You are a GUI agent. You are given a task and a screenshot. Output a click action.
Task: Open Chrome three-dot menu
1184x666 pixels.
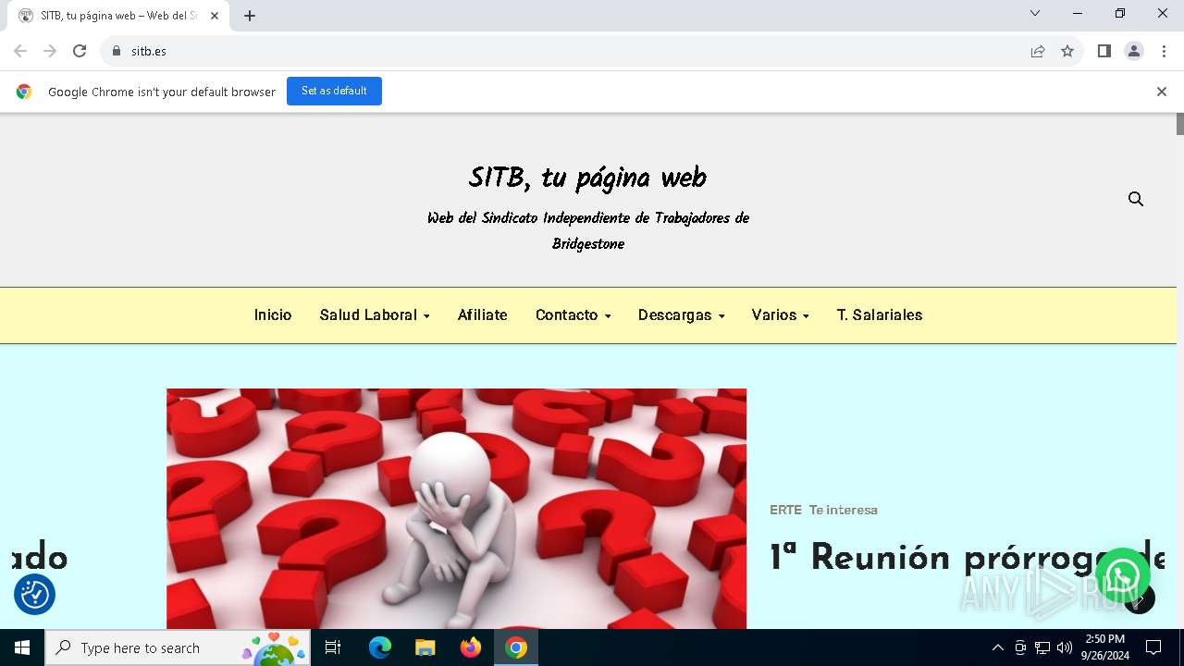[1164, 51]
